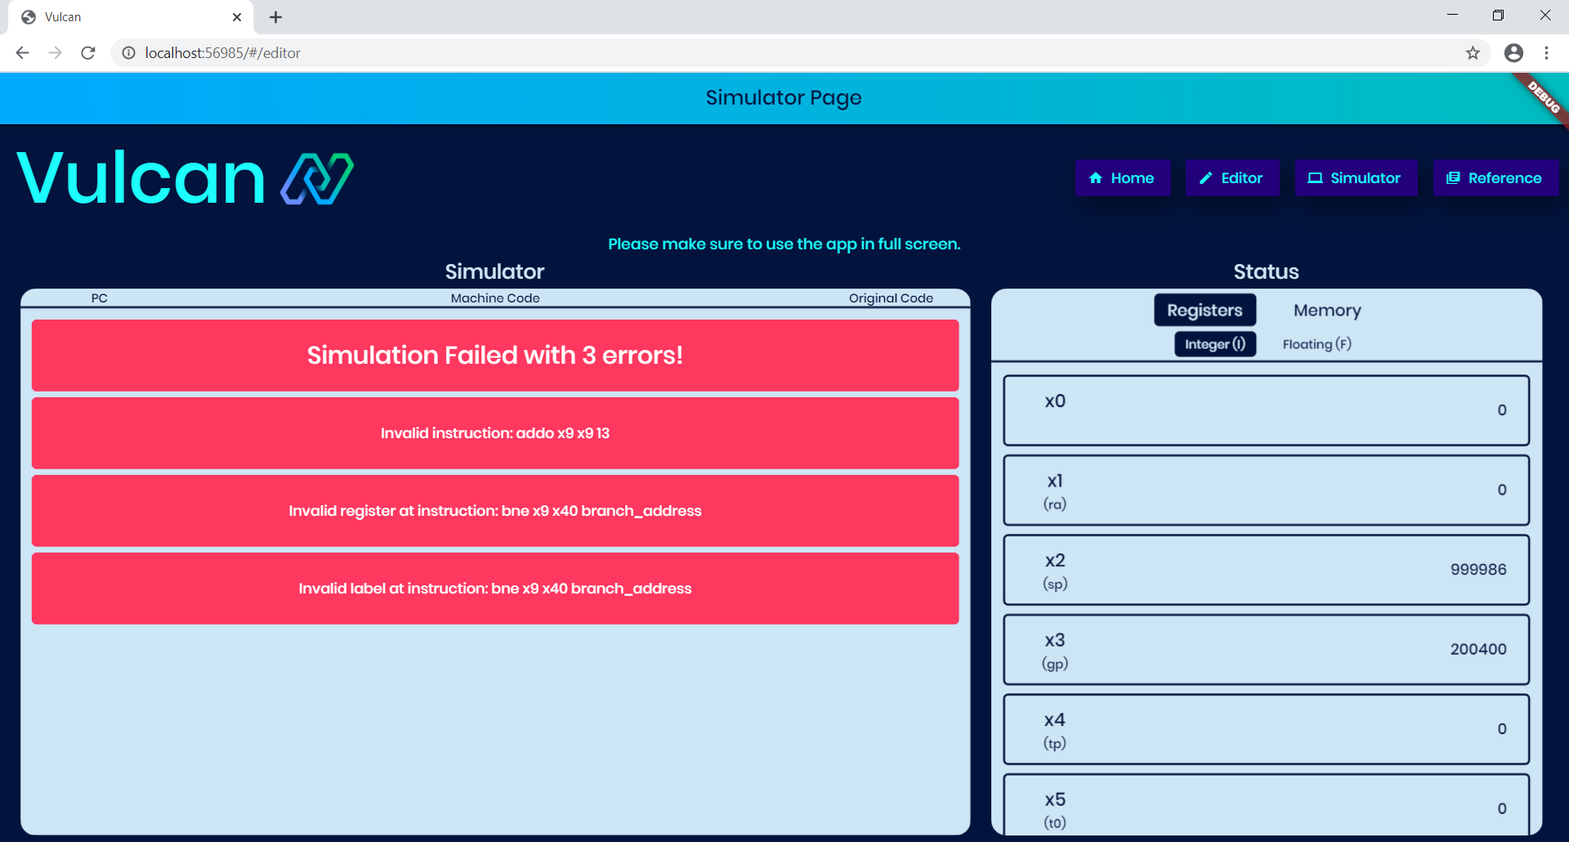Screen dimensions: 1569x842
Task: Click the Original Code column header
Action: 891,298
